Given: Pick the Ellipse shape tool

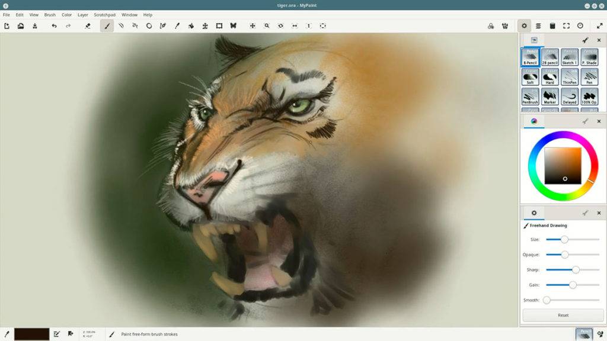Looking at the screenshot, I should (149, 26).
